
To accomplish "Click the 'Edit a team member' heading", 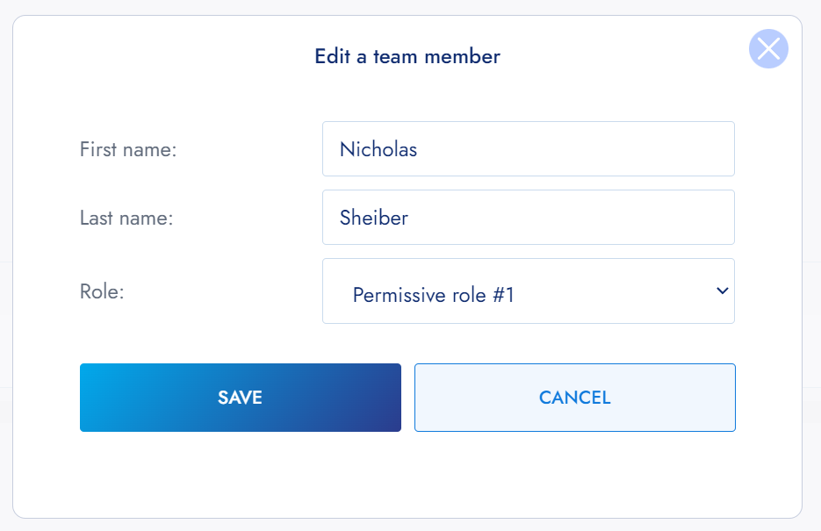I will pos(407,57).
